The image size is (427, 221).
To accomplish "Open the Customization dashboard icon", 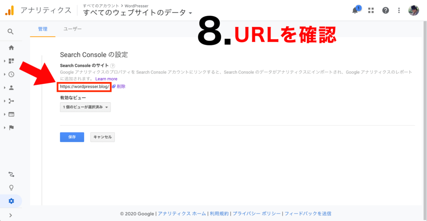I will click(x=11, y=61).
